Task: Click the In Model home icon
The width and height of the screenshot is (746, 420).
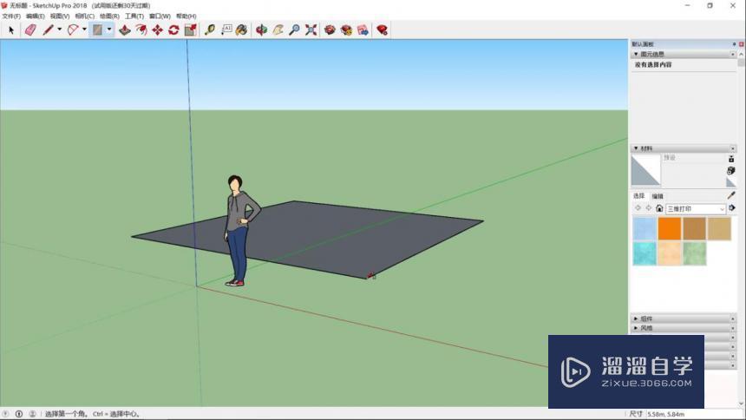Action: click(659, 208)
